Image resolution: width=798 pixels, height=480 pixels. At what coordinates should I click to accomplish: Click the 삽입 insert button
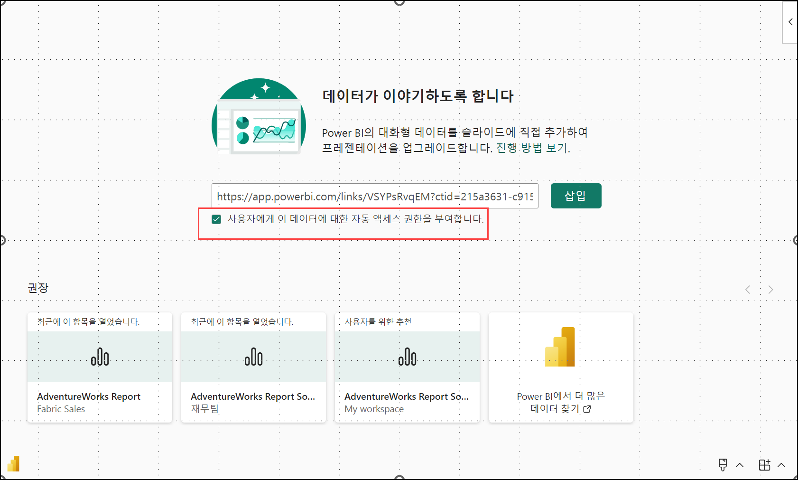576,196
